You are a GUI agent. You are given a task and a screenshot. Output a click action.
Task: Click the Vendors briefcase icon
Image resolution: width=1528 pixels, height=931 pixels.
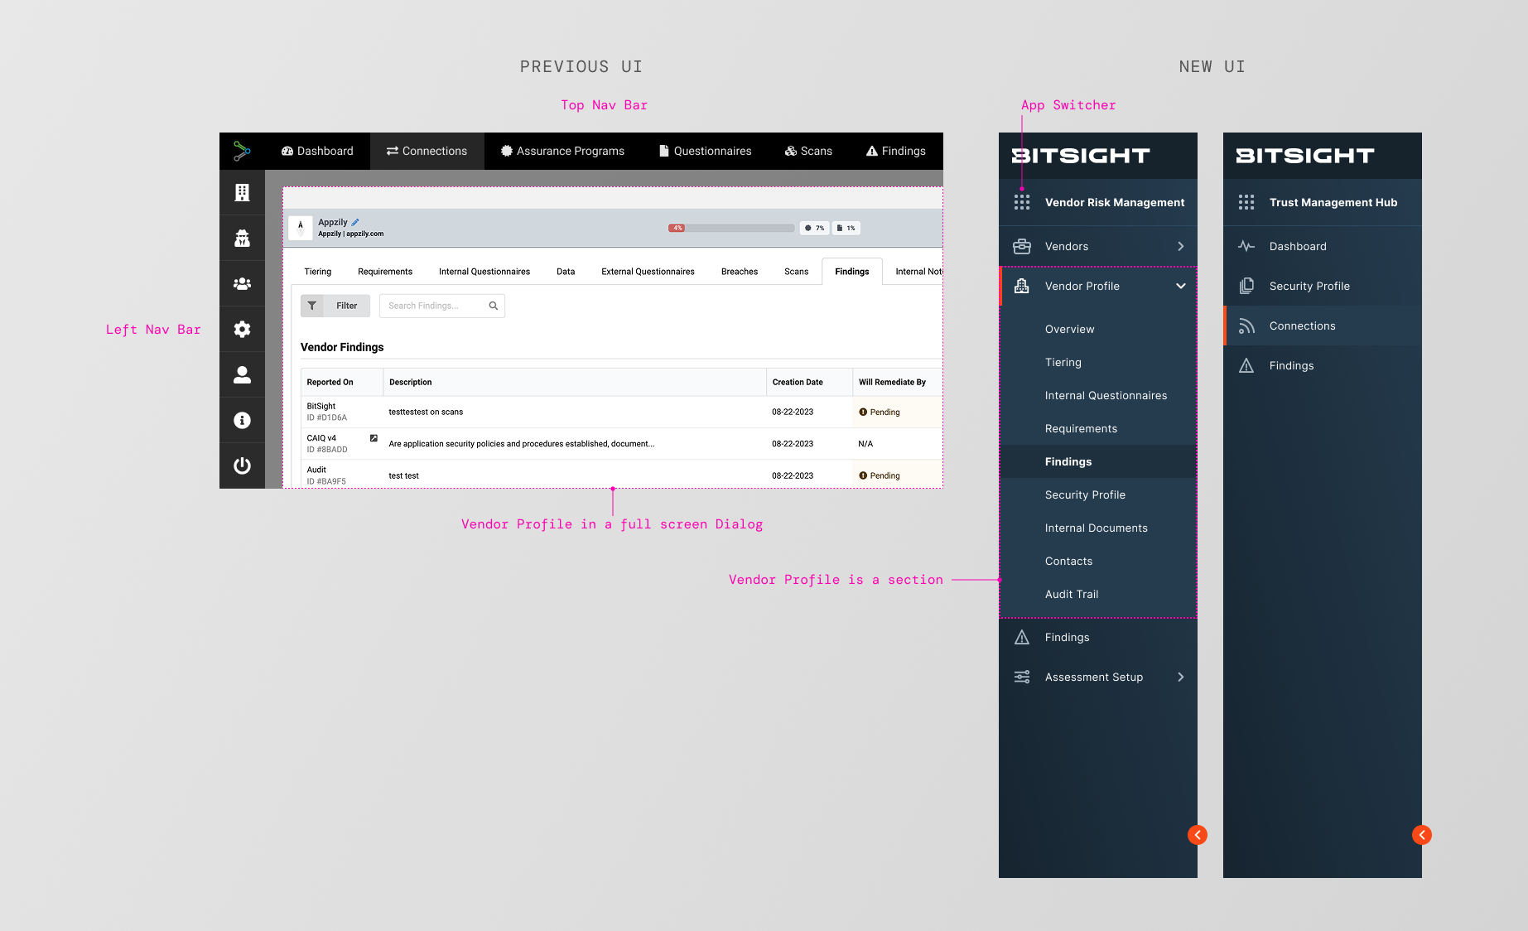click(1022, 246)
